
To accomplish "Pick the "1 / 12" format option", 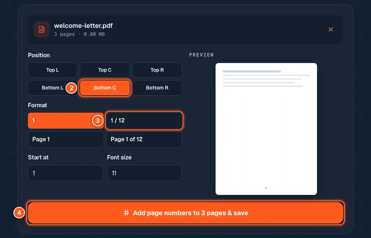I will (x=144, y=120).
